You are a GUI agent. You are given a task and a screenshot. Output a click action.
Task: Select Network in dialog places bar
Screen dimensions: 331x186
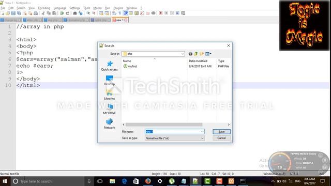click(x=109, y=124)
